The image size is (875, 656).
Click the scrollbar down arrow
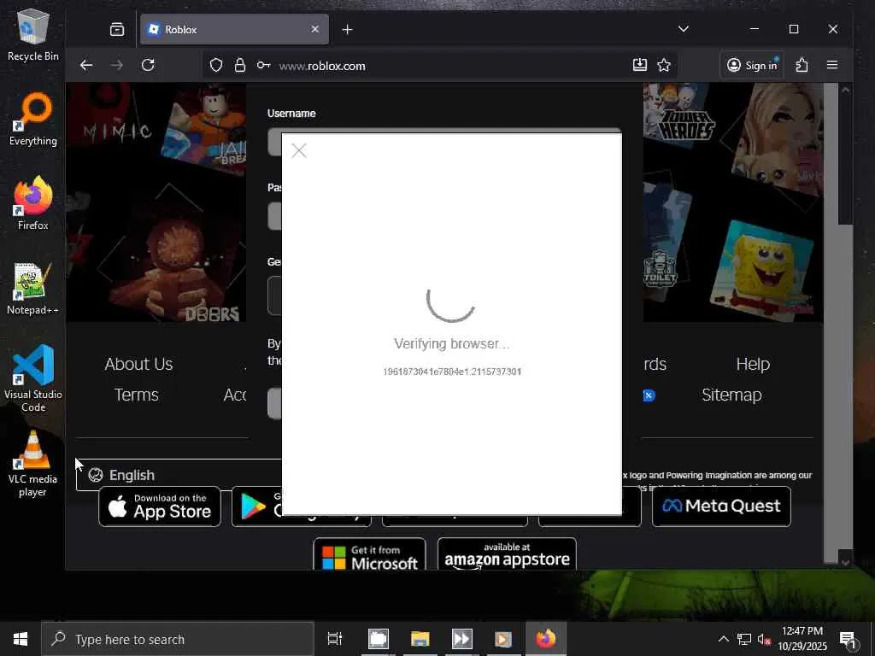point(845,563)
